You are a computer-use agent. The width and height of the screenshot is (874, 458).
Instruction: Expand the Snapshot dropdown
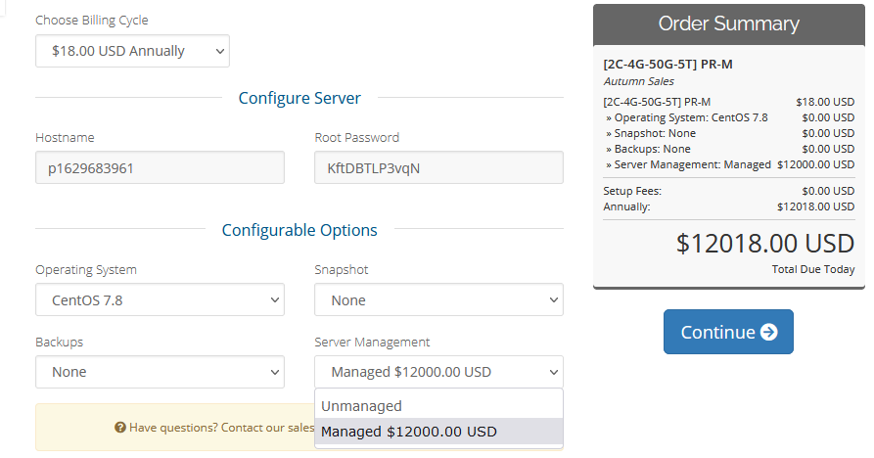pos(438,300)
